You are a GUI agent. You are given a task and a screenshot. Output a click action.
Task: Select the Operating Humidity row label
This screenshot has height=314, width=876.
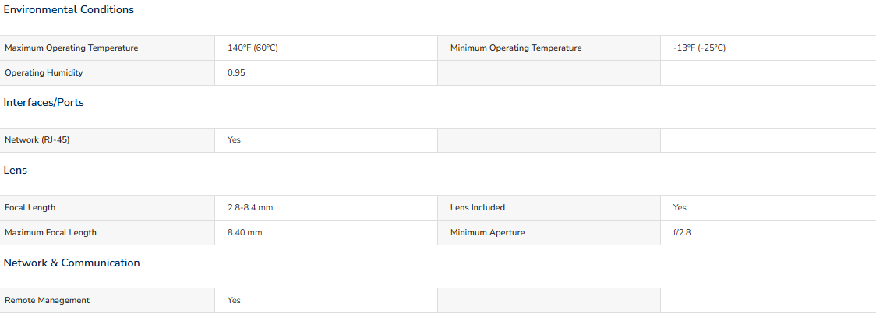(x=44, y=72)
